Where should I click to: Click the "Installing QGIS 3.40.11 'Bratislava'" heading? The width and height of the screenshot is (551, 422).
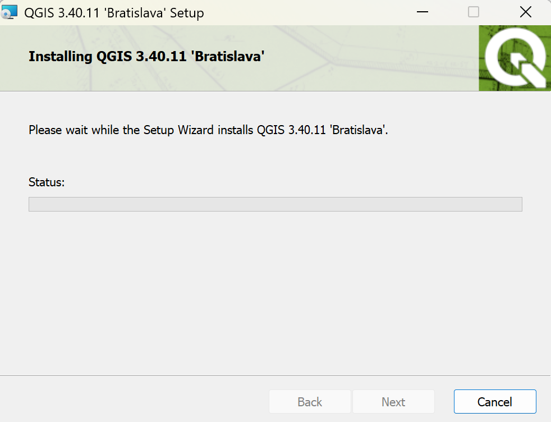coord(146,57)
